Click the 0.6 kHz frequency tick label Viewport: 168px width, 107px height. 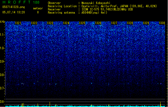tap(2, 102)
